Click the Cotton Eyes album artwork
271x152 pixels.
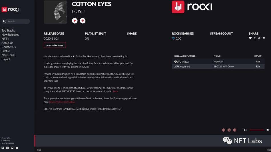(55, 12)
